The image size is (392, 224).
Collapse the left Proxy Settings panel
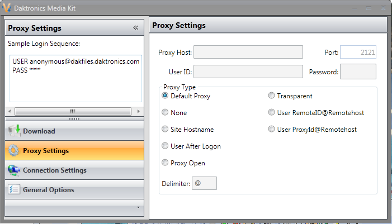pyautogui.click(x=135, y=28)
